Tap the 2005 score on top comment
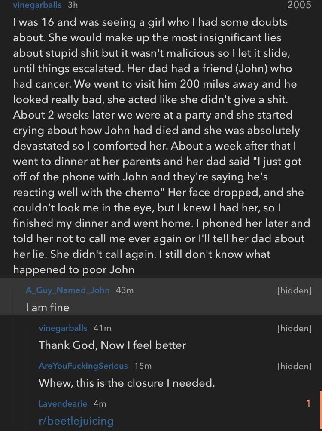This screenshot has width=322, height=431. click(x=299, y=5)
